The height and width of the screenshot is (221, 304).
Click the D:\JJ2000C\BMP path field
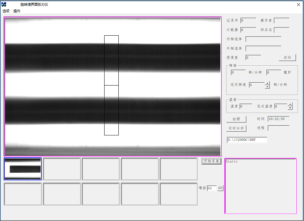(247, 140)
